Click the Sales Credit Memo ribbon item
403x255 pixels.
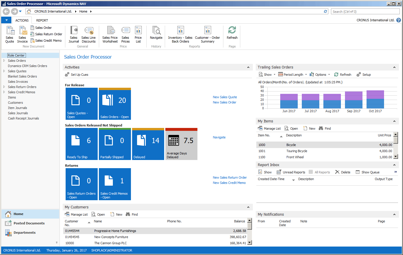[46, 41]
